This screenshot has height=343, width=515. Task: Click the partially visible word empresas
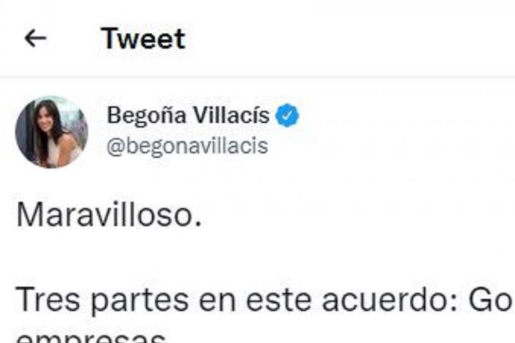point(91,338)
